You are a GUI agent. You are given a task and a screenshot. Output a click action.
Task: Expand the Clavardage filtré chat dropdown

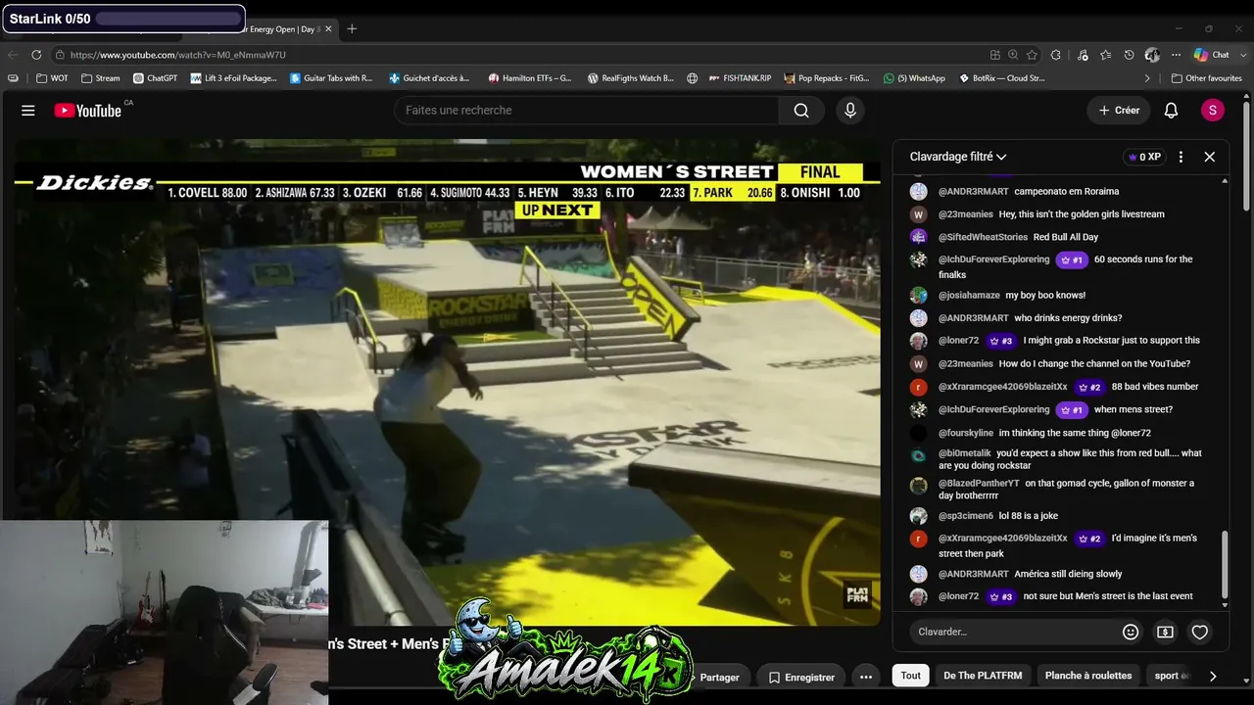[958, 157]
